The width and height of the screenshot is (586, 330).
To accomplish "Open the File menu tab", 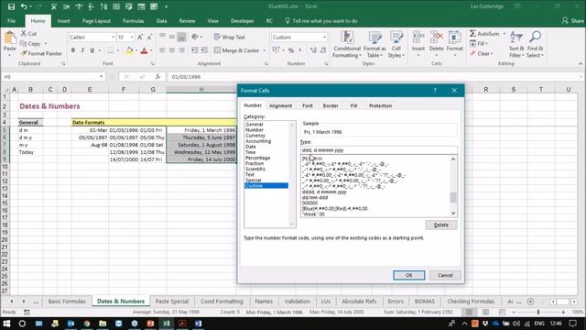I will (x=12, y=21).
